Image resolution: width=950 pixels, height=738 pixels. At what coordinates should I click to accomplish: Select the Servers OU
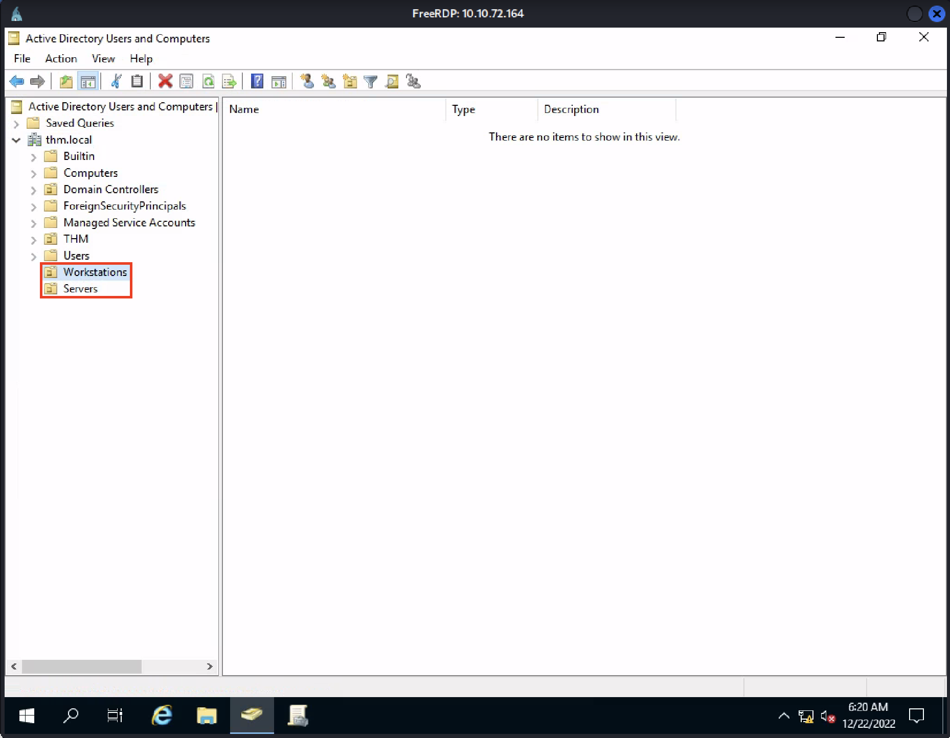[80, 289]
